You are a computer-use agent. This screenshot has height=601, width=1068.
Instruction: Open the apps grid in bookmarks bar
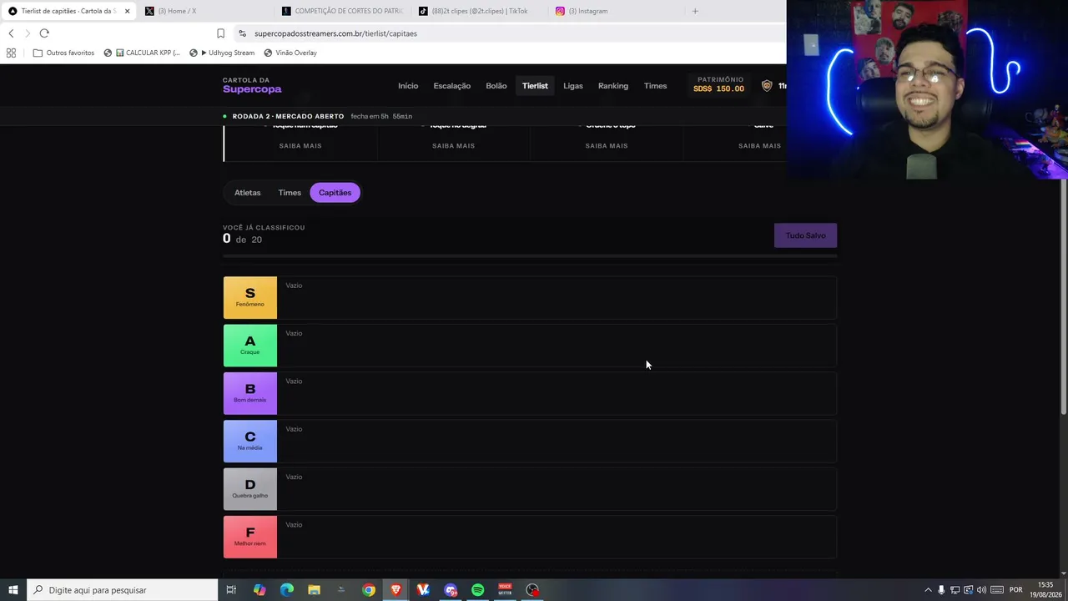click(x=11, y=53)
